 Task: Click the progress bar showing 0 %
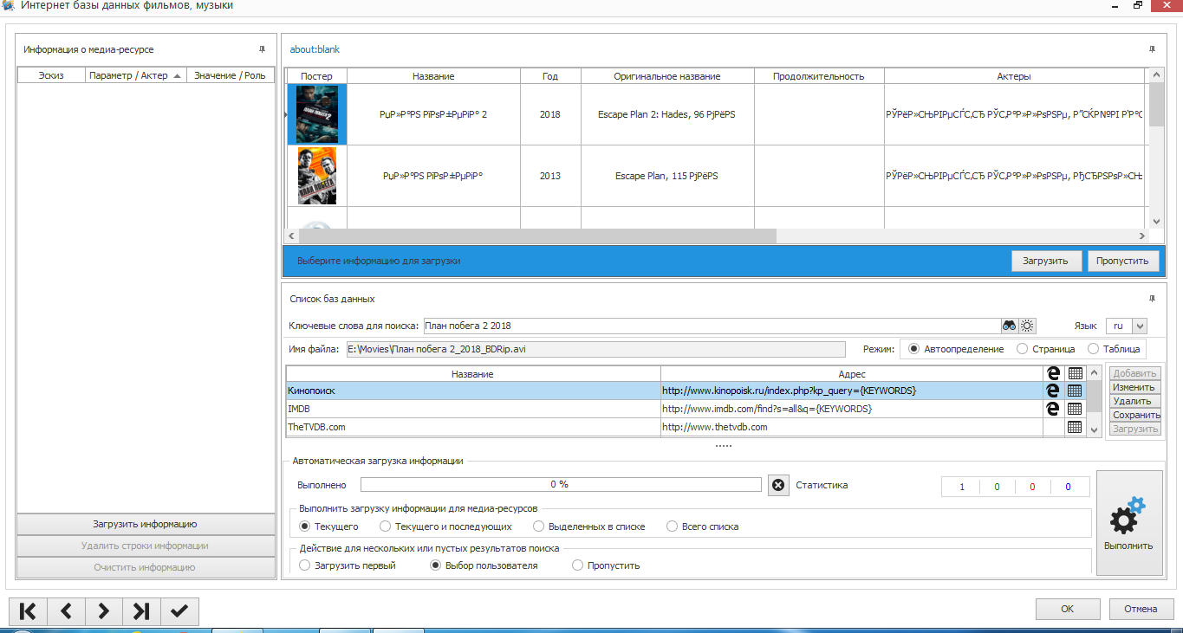[x=561, y=485]
